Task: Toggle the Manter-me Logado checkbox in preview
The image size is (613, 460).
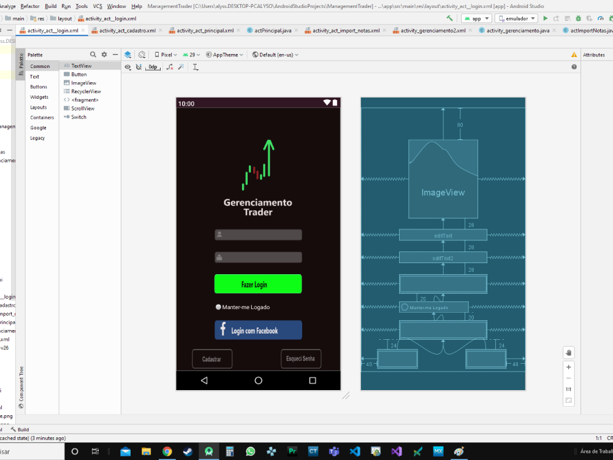Action: (x=218, y=307)
